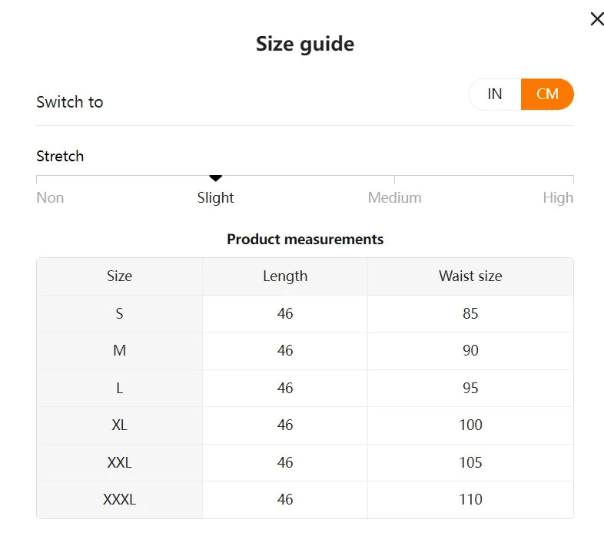Click the Size guide title
604x546 pixels.
point(305,44)
